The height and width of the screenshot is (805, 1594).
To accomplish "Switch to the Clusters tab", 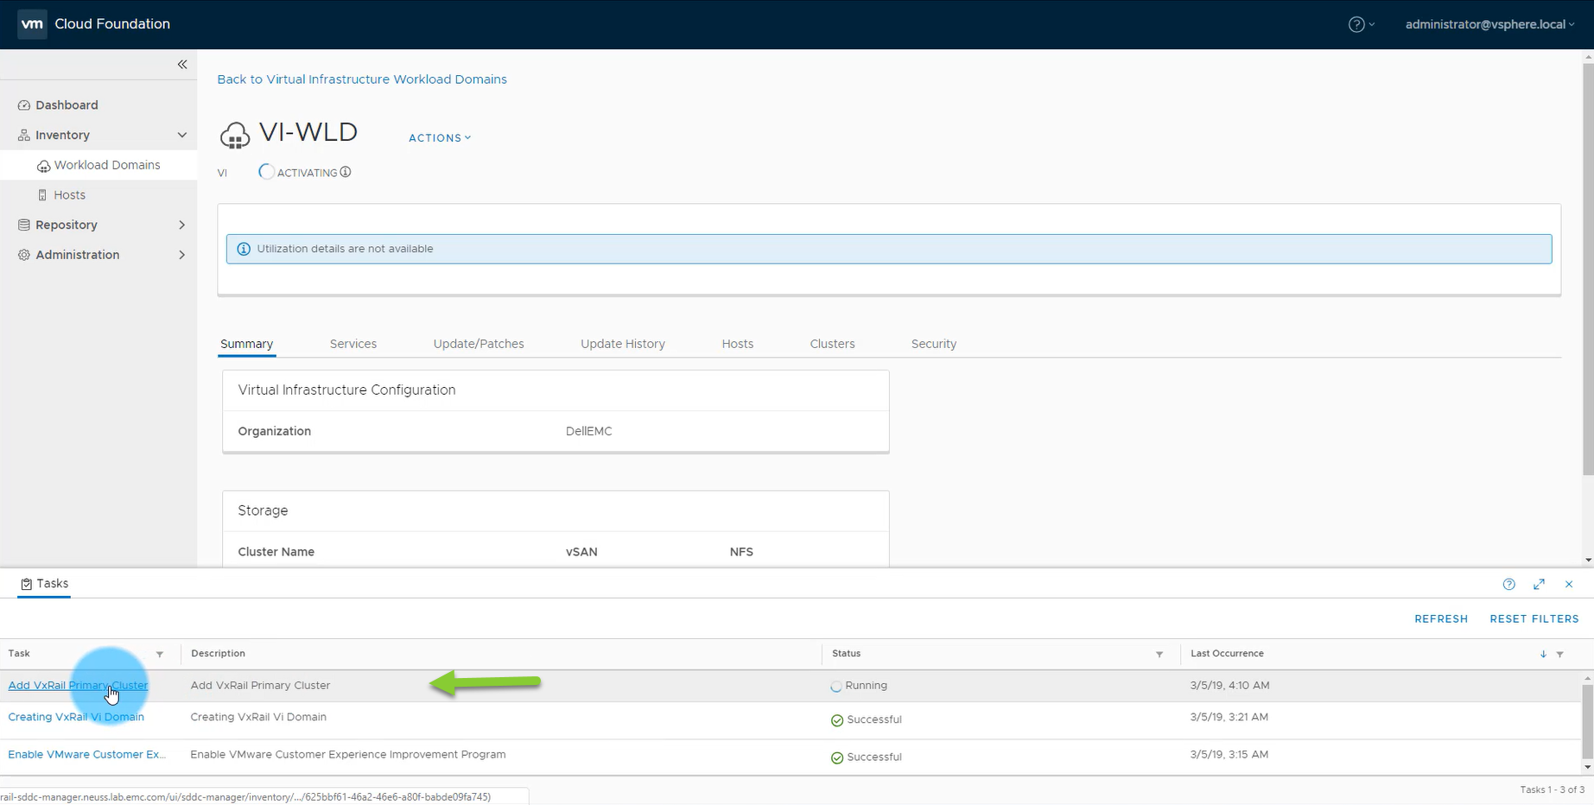I will (x=832, y=344).
